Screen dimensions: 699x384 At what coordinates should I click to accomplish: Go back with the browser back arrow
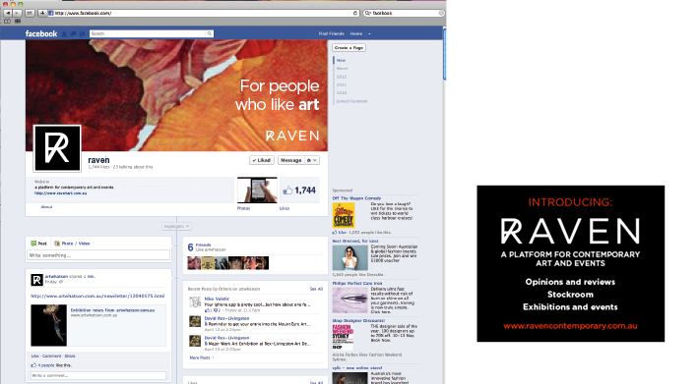point(8,14)
